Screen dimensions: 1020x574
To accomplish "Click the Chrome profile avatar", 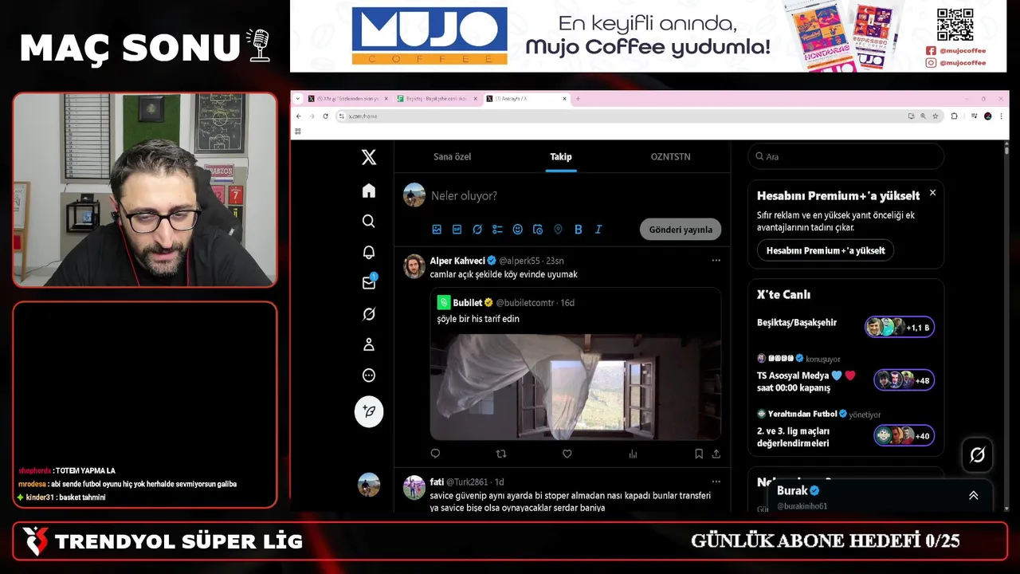I will pyautogui.click(x=988, y=116).
